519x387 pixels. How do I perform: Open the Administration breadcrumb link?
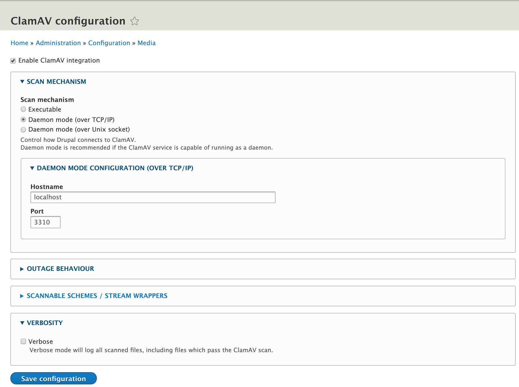[x=58, y=43]
